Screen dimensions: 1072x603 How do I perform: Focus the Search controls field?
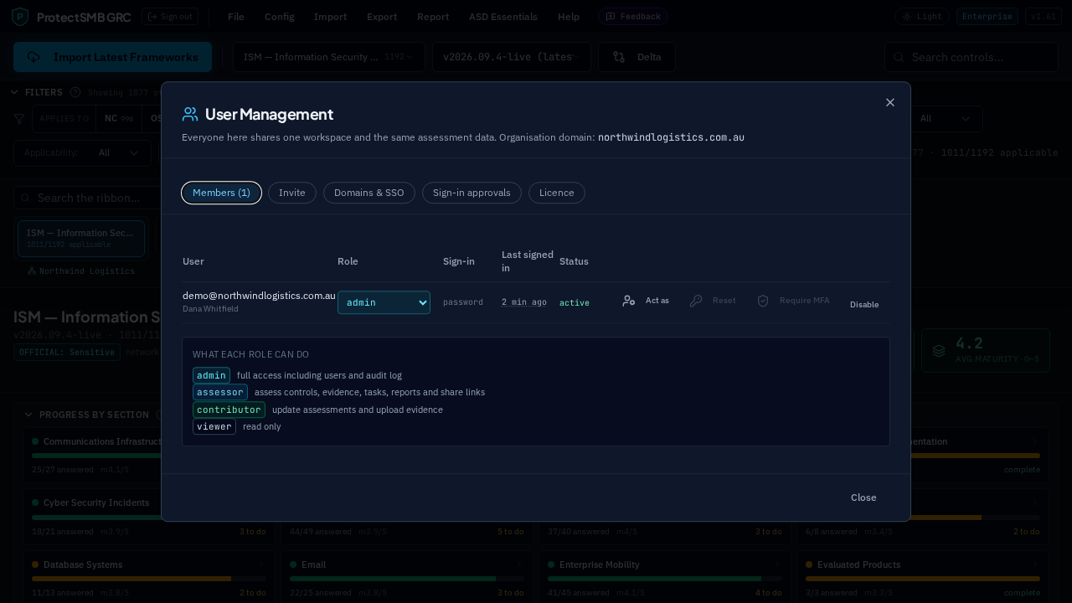[x=971, y=57]
